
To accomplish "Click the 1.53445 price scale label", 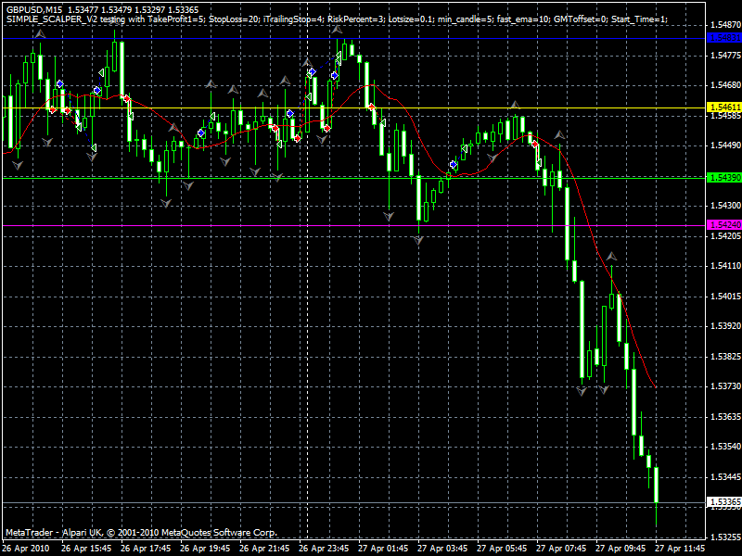I will click(x=725, y=477).
